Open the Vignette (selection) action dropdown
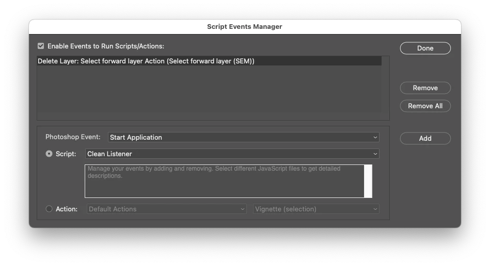Screen dimensions: 490x266 (x=316, y=209)
